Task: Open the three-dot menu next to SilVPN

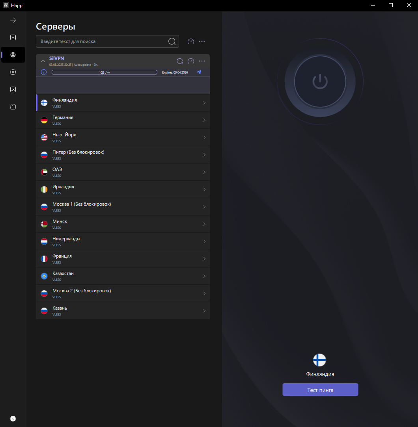Action: pyautogui.click(x=202, y=61)
